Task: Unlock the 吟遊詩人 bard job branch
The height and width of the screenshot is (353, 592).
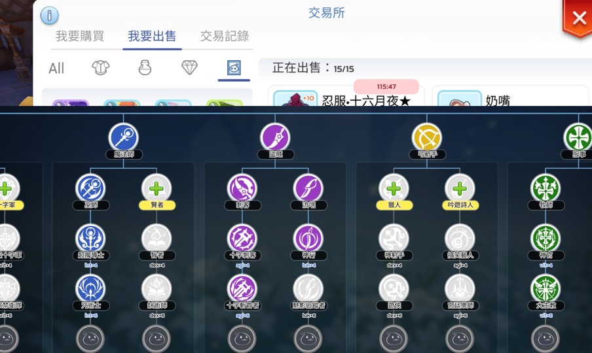Action: click(460, 188)
